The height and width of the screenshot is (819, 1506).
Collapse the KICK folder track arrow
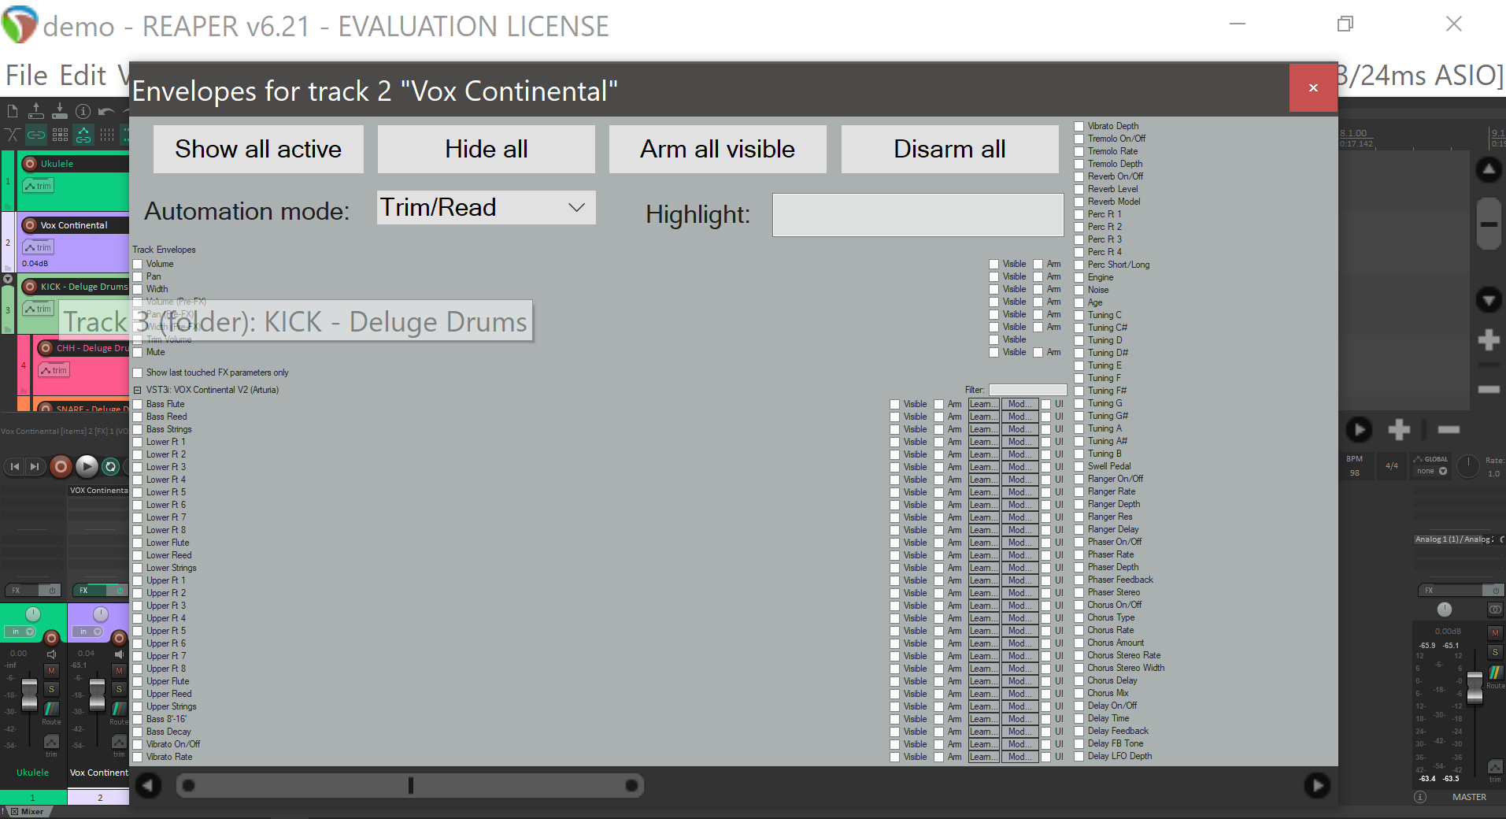click(8, 279)
